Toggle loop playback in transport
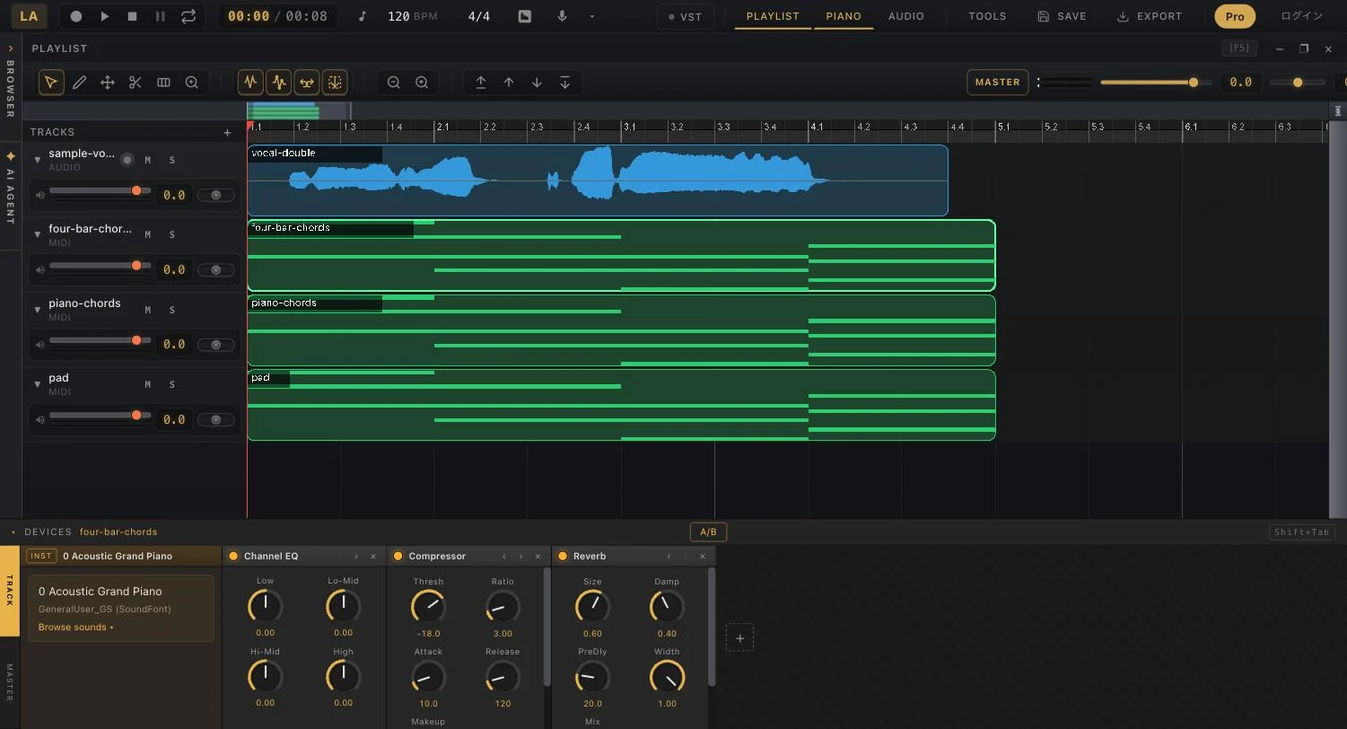Image resolution: width=1347 pixels, height=729 pixels. coord(188,16)
